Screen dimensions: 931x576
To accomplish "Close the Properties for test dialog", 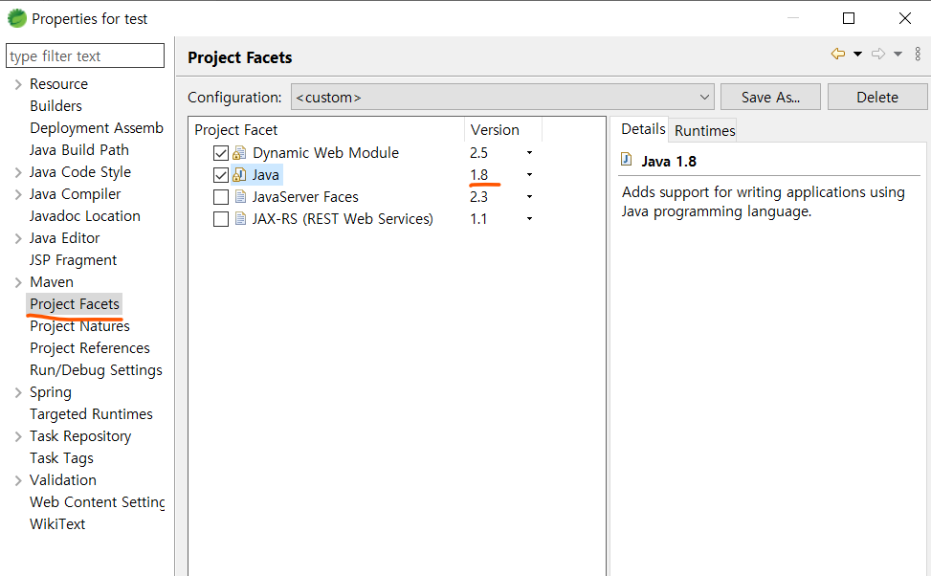I will click(x=905, y=18).
